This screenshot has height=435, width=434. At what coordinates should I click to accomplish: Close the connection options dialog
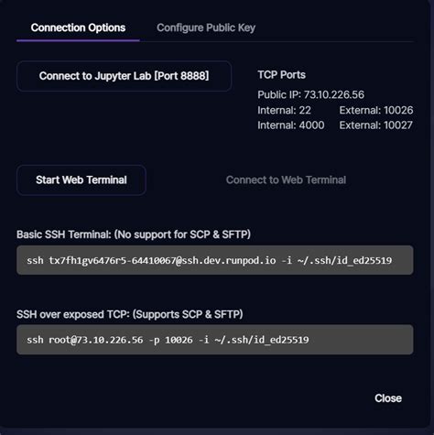tap(388, 398)
